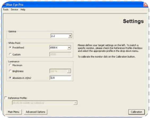Click the Settings heading text

click(x=133, y=21)
